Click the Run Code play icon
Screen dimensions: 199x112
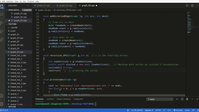pyautogui.click(x=187, y=6)
